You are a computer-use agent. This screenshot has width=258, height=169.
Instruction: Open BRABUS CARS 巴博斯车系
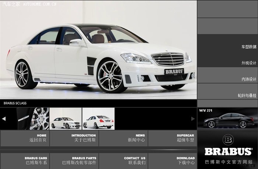pos(25,161)
